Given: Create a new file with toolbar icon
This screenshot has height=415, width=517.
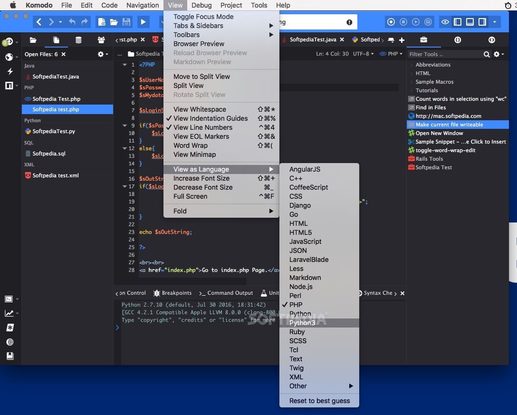Looking at the screenshot, I should point(102,22).
